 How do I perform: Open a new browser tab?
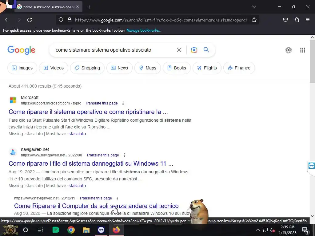[x=89, y=7]
